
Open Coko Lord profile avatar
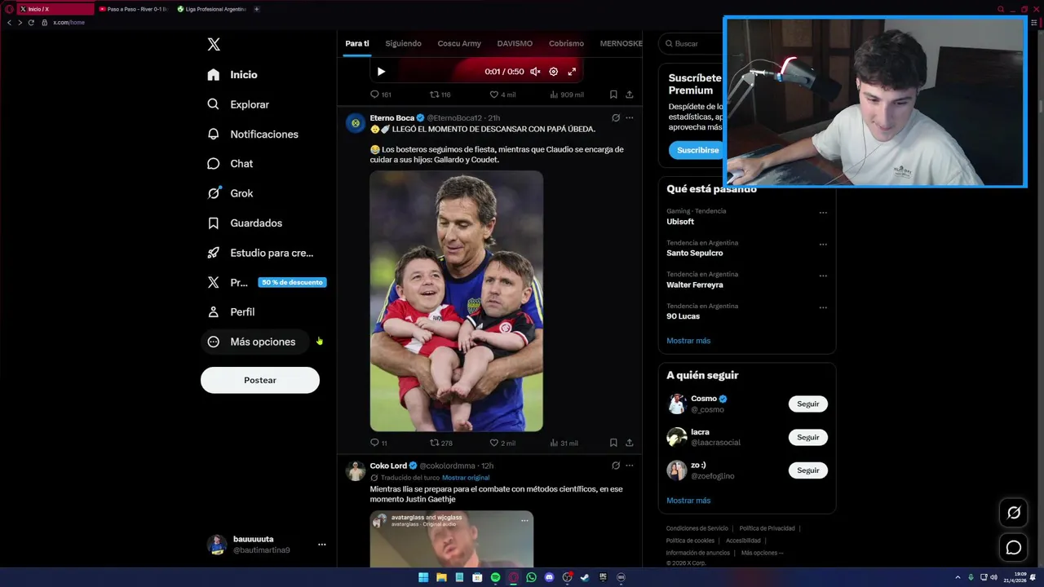coord(355,471)
